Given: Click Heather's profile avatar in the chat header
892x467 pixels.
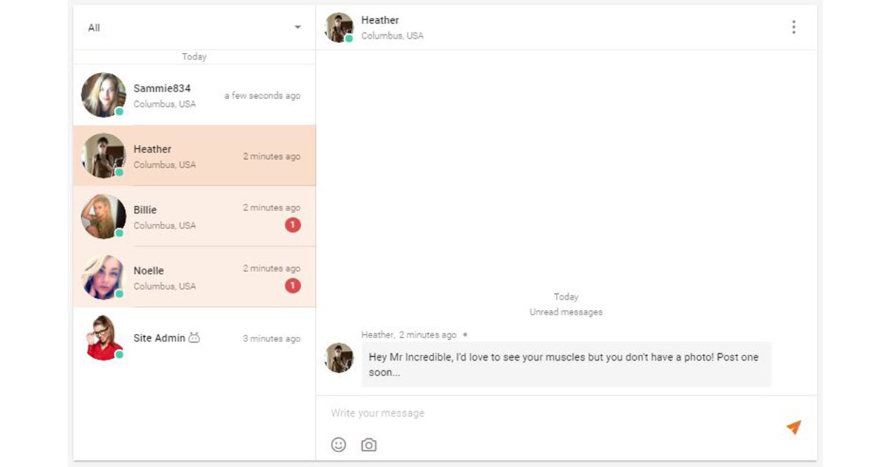Looking at the screenshot, I should point(338,27).
